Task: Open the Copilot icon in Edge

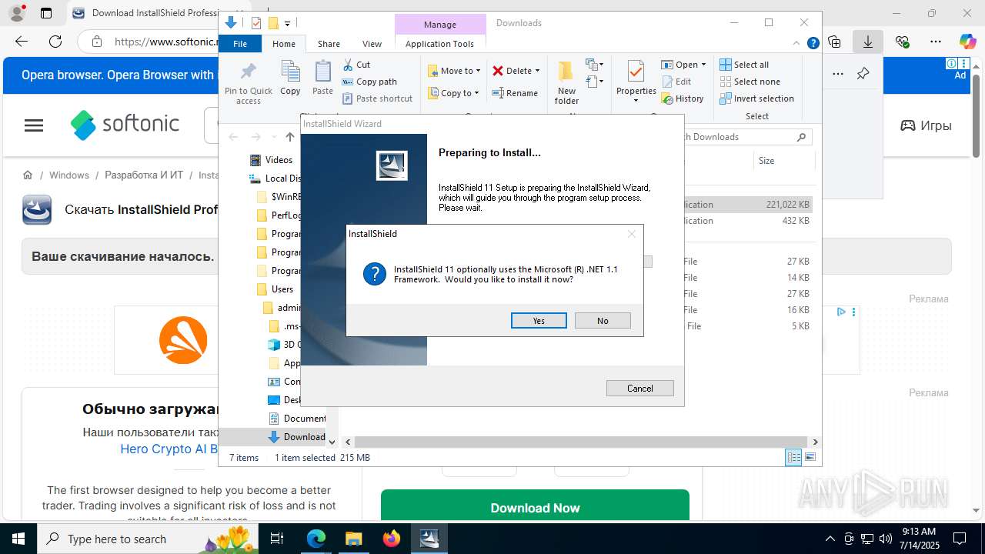Action: coord(967,42)
